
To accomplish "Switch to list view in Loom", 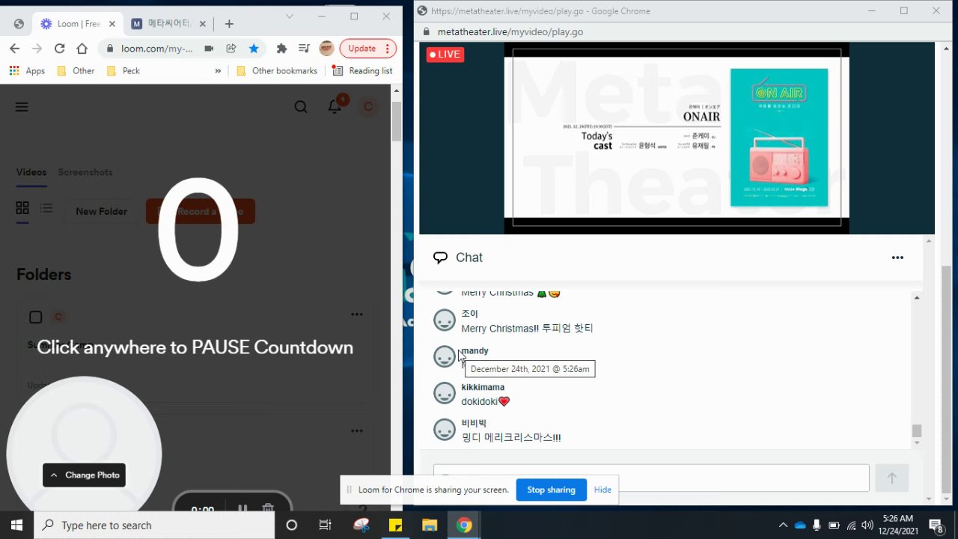I will (x=46, y=208).
